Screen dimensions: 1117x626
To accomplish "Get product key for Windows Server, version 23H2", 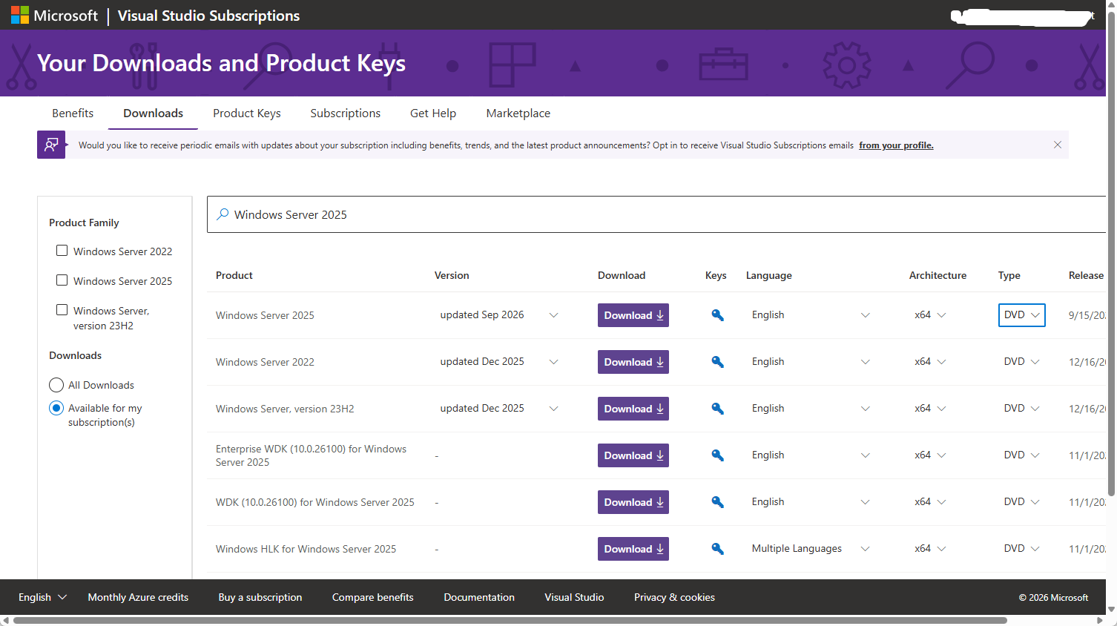I will click(x=717, y=409).
